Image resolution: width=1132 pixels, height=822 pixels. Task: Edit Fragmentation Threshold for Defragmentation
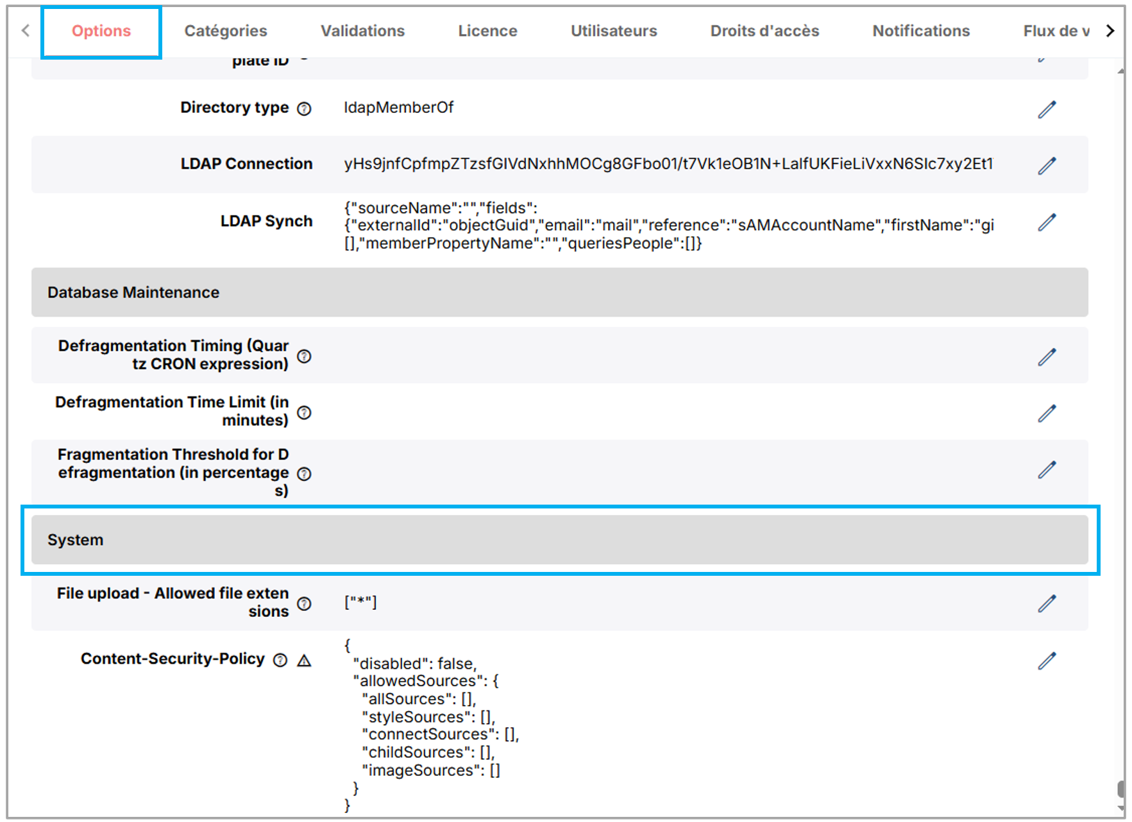tap(1047, 470)
